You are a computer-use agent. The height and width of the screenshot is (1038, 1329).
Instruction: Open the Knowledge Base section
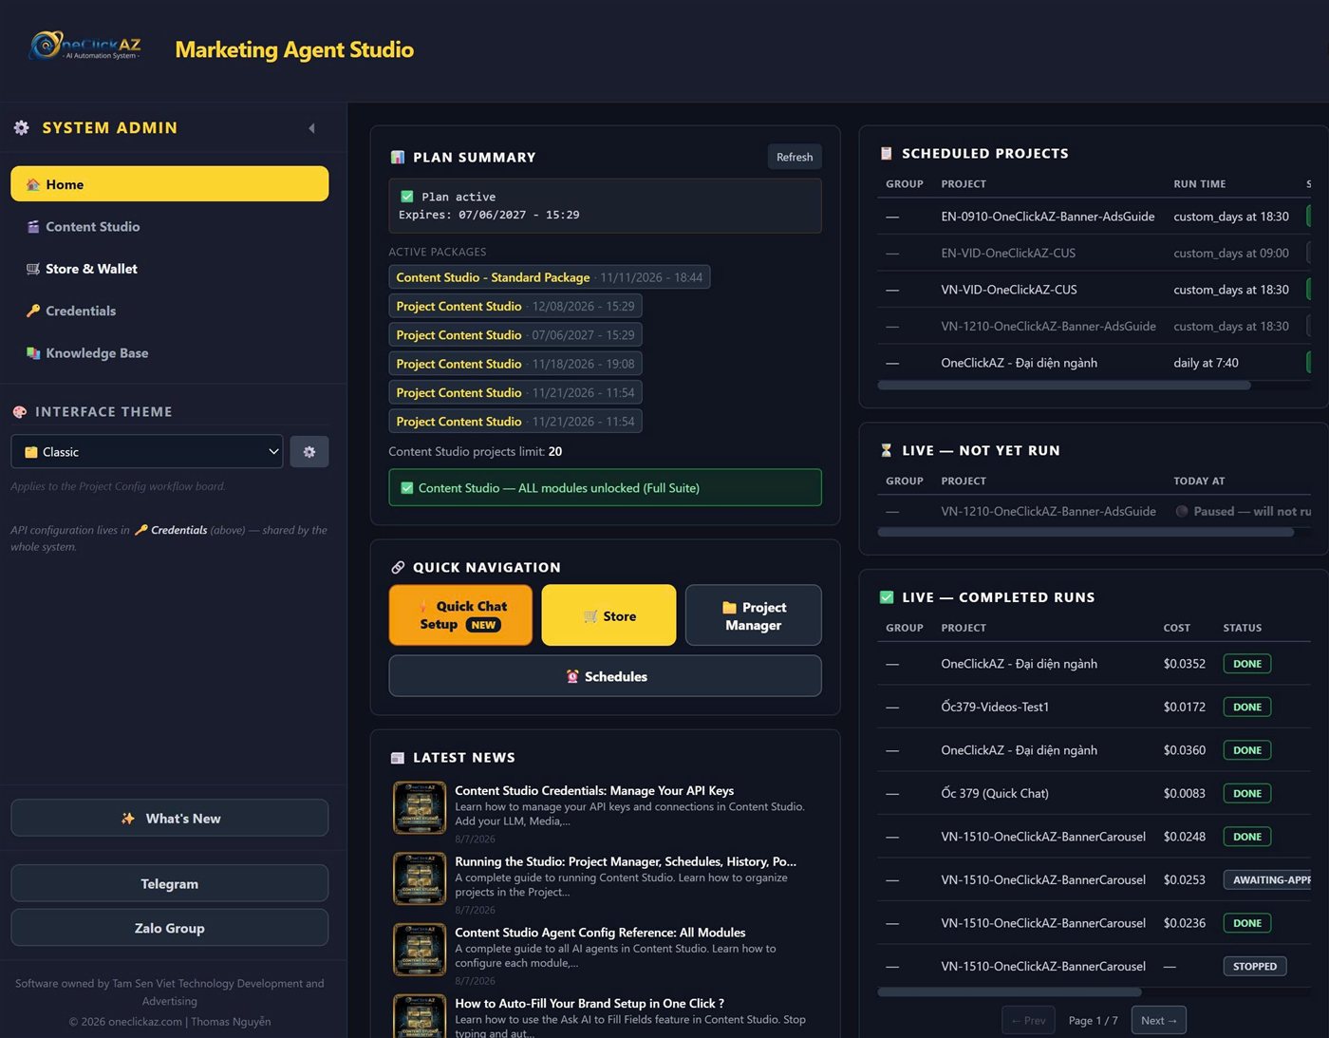170,353
